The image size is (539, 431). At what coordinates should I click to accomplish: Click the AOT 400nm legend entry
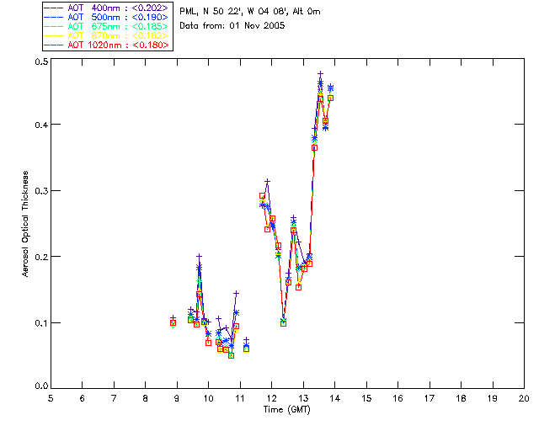[107, 8]
